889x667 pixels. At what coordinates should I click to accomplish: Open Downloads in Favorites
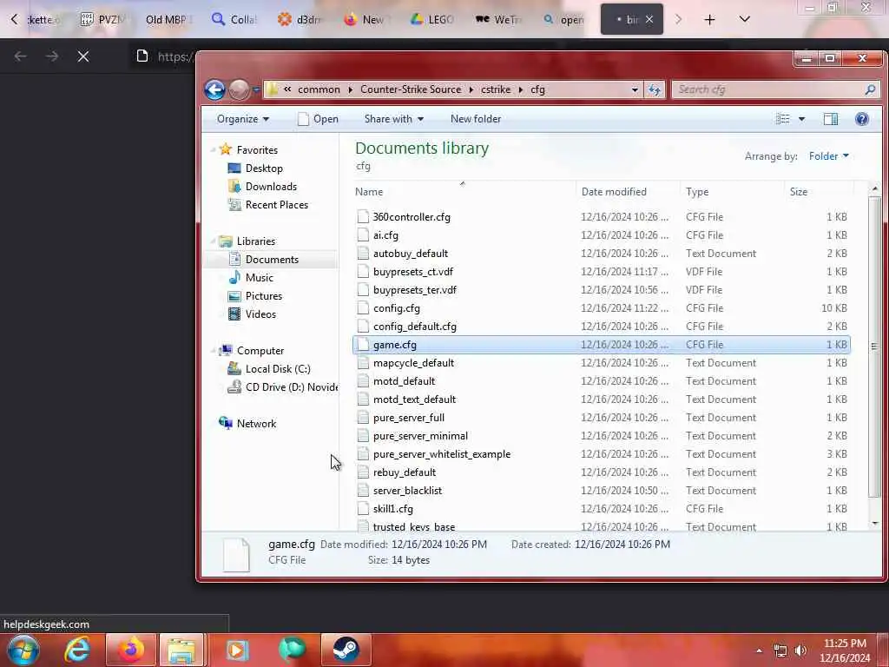pyautogui.click(x=271, y=187)
